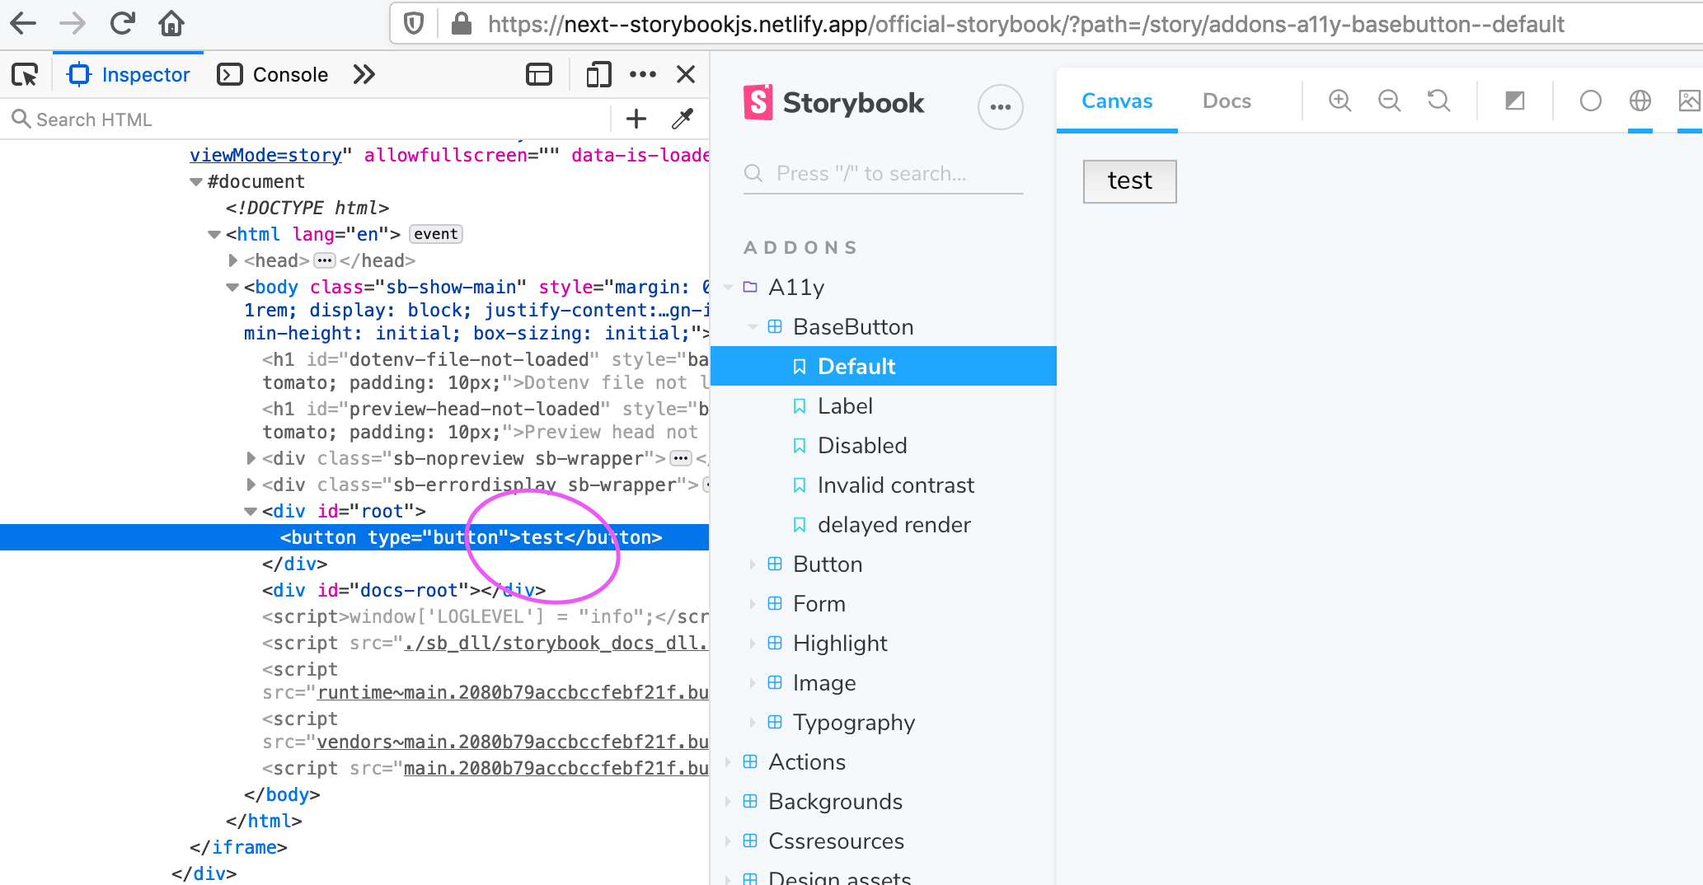Switch to the Docs tab

click(1227, 101)
